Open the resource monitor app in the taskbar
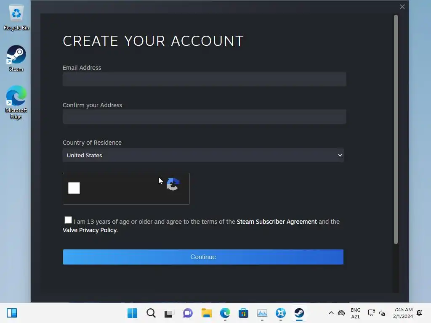 pos(262,313)
